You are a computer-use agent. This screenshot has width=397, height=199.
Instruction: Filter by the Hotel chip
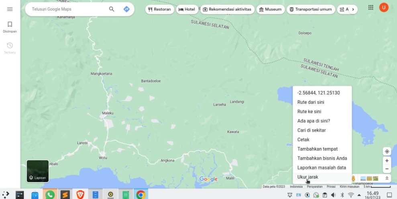pos(187,9)
